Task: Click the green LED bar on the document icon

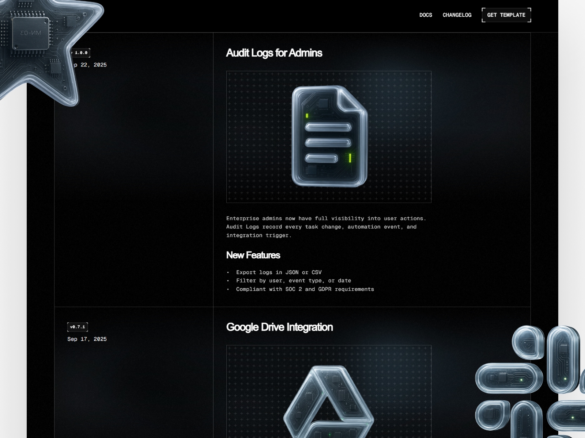Action: pyautogui.click(x=350, y=157)
